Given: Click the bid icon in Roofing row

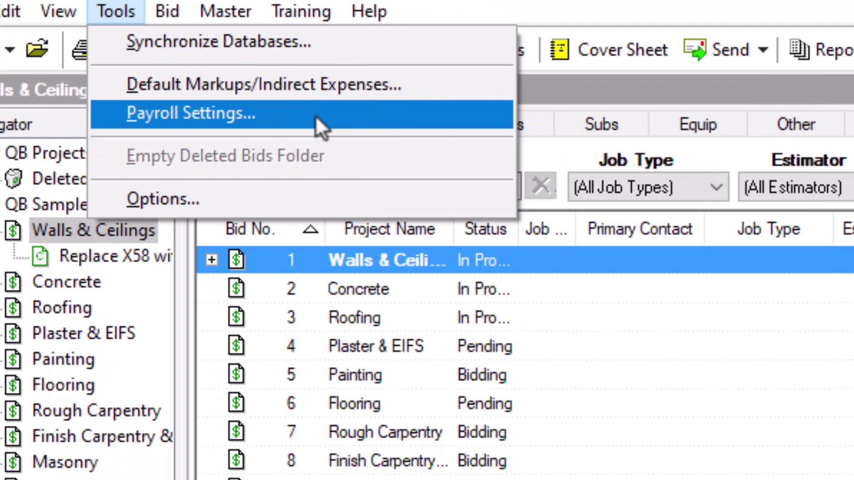Looking at the screenshot, I should pos(236,317).
